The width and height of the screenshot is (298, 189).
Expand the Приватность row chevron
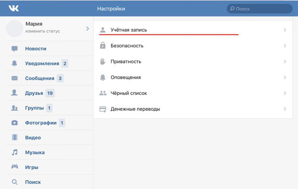tap(285, 62)
